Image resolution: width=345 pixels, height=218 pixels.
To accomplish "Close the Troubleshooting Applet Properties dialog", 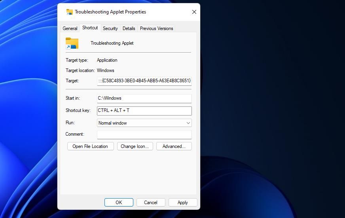I will (194, 12).
